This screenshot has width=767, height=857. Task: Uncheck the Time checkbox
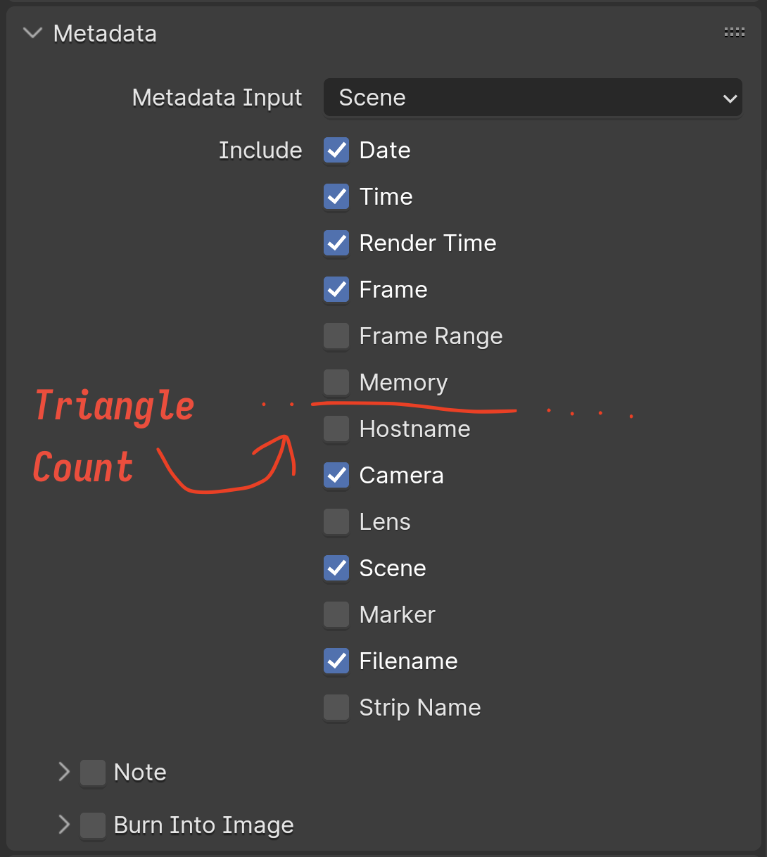tap(336, 196)
